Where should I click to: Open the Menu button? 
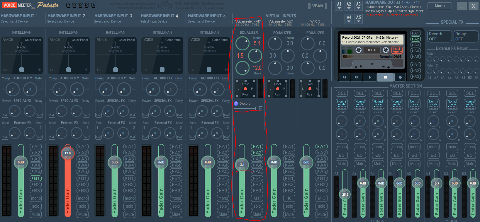pos(440,6)
